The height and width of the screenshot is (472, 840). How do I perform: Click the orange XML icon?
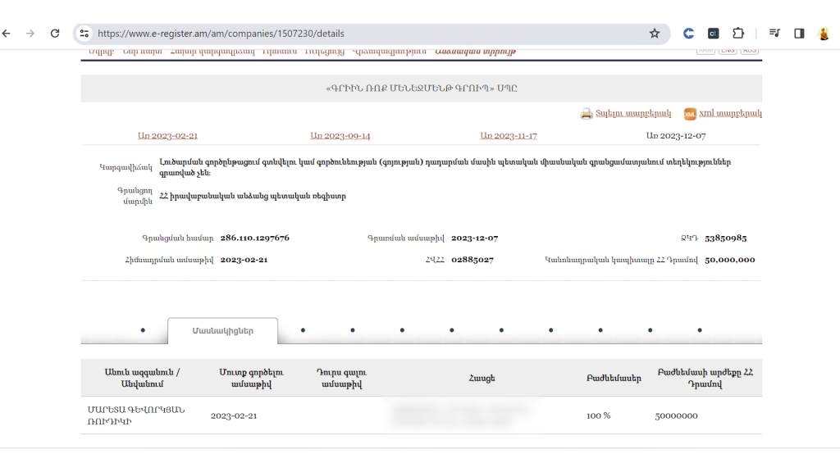[690, 114]
